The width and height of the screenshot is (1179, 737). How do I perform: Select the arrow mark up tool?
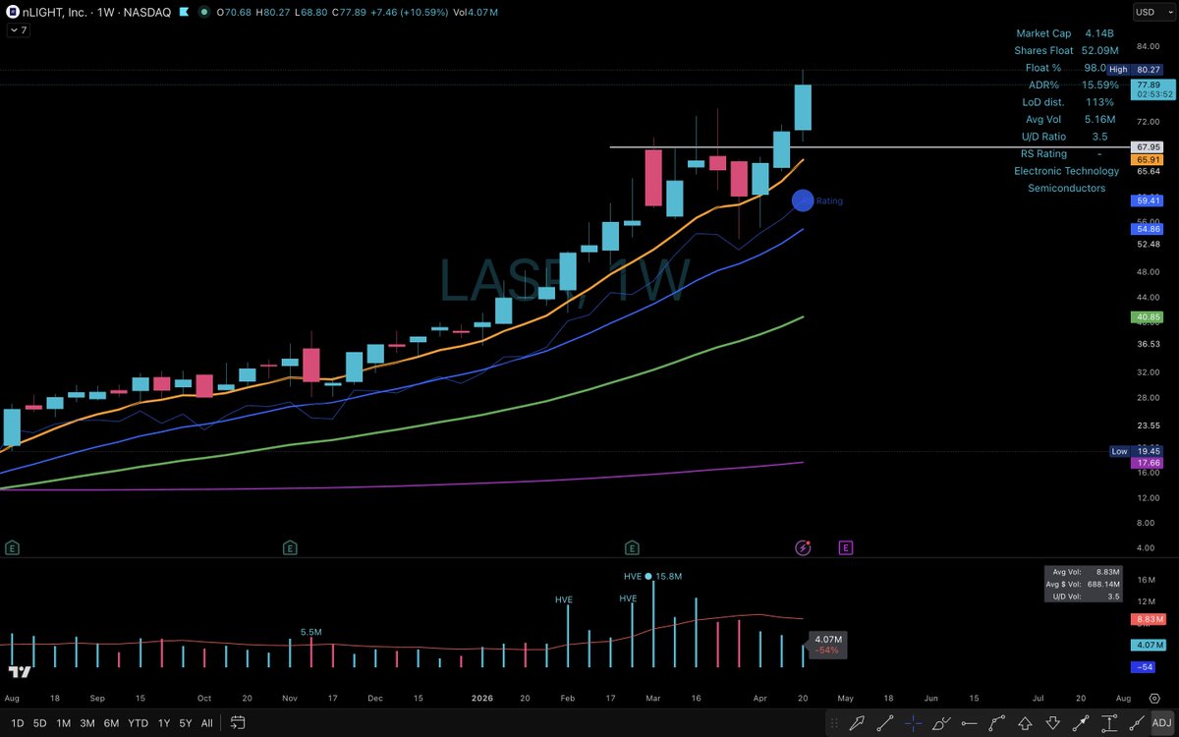tap(1026, 723)
